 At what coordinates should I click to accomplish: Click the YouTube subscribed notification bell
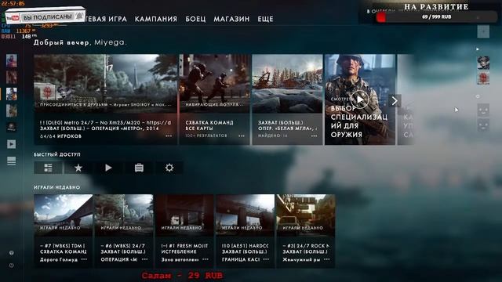pos(79,16)
